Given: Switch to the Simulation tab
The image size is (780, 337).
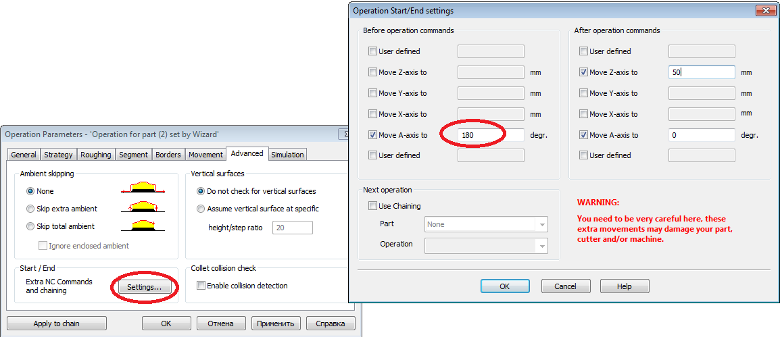Looking at the screenshot, I should tap(287, 155).
